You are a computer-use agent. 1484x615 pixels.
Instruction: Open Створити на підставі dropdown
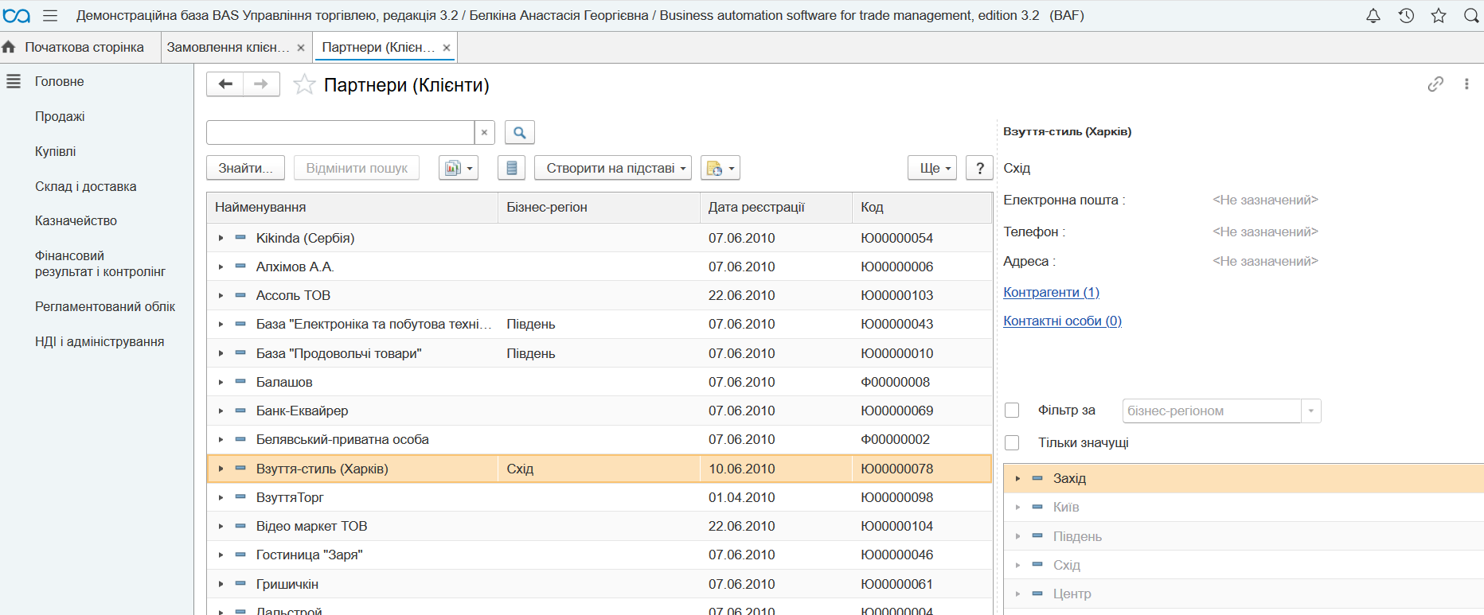613,168
